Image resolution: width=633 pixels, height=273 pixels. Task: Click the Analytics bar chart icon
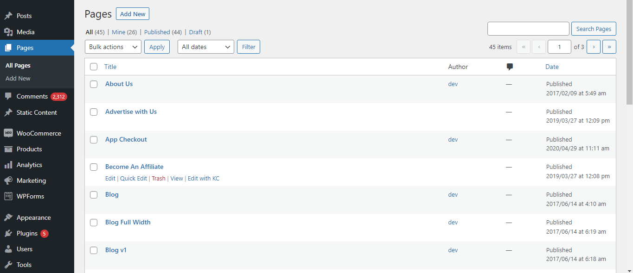(x=8, y=165)
